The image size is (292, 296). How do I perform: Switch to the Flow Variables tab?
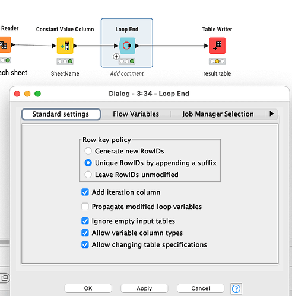pyautogui.click(x=136, y=114)
